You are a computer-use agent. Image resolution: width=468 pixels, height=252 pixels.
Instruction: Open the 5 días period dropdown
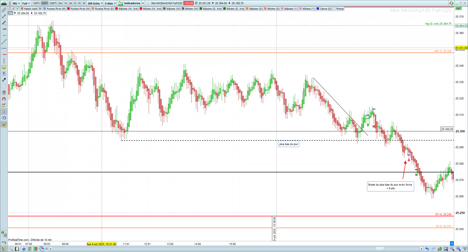[110, 3]
